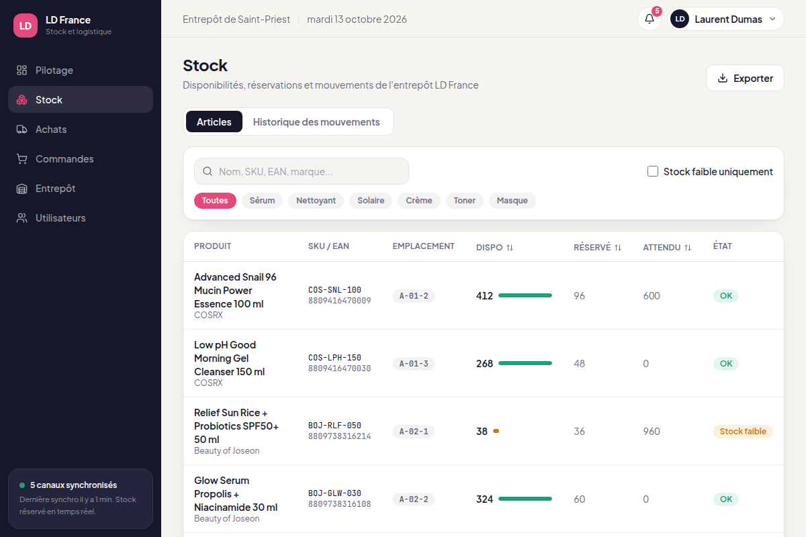Click the Commandes cart icon
Image resolution: width=806 pixels, height=537 pixels.
[22, 159]
